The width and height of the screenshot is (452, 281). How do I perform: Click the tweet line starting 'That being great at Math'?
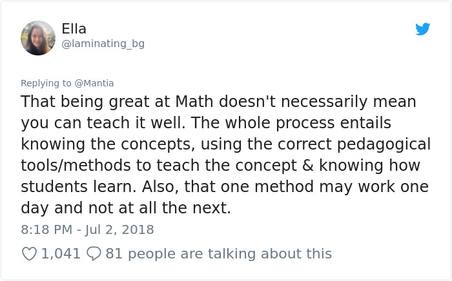(218, 102)
